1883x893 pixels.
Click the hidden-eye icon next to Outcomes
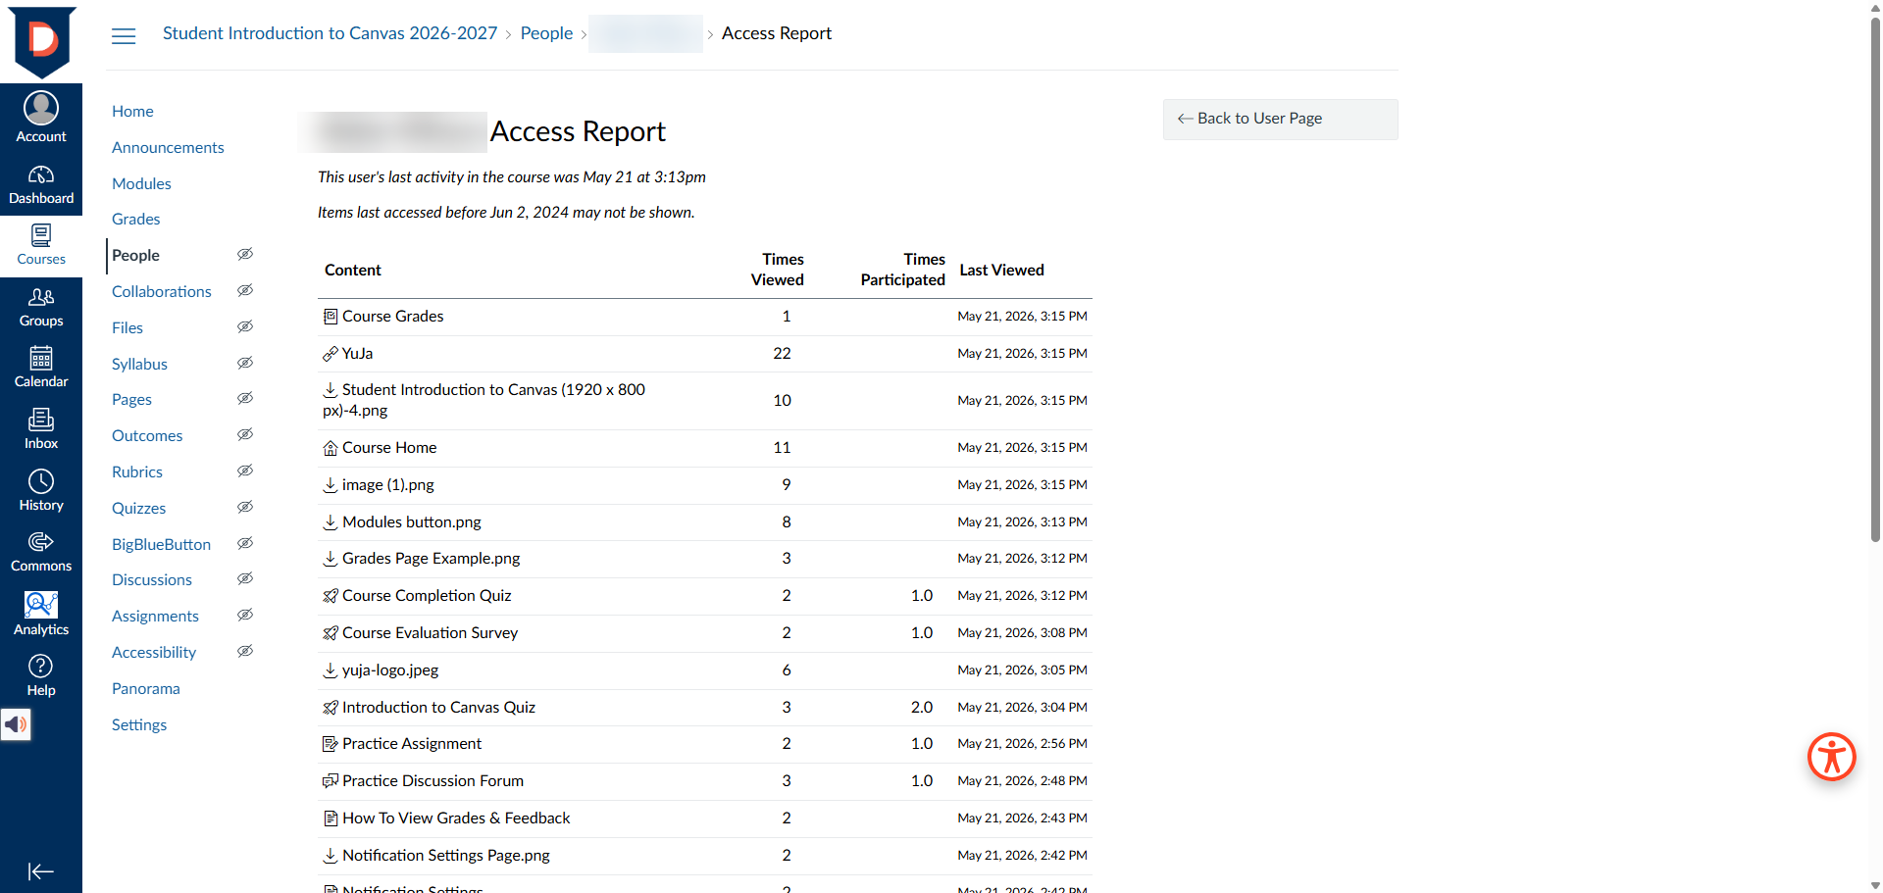(245, 434)
